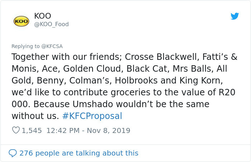
Task: Open Twitter via the blue bird icon
Action: 235,16
